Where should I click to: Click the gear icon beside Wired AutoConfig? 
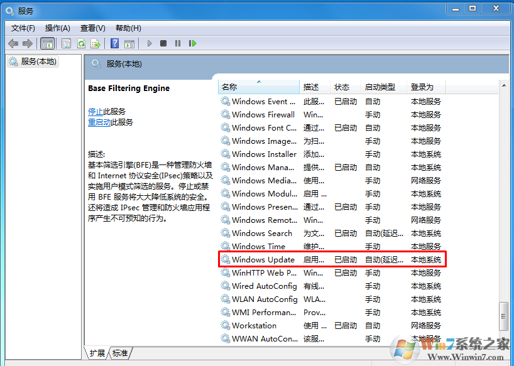(225, 286)
